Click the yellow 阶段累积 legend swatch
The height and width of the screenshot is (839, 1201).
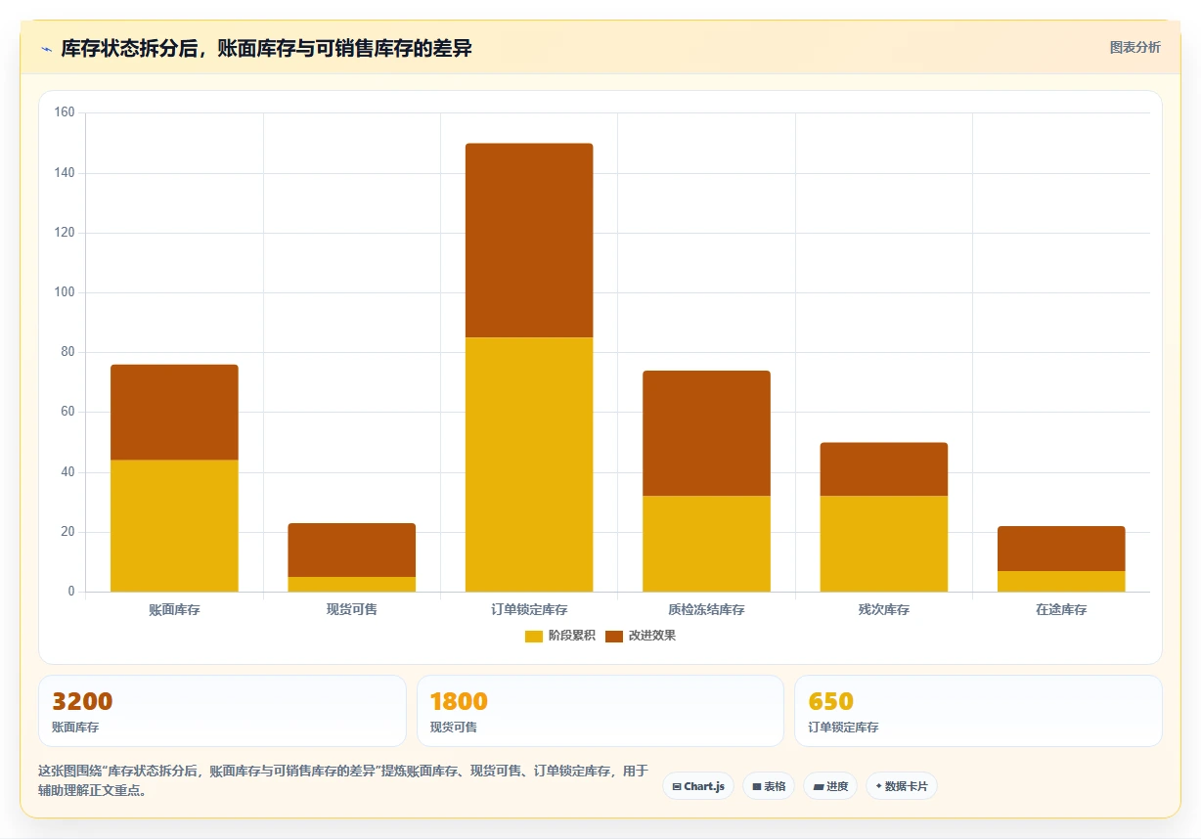534,637
